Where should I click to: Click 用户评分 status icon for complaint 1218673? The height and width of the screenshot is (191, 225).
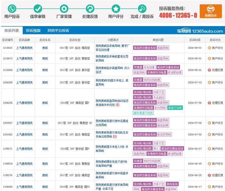pos(209,59)
